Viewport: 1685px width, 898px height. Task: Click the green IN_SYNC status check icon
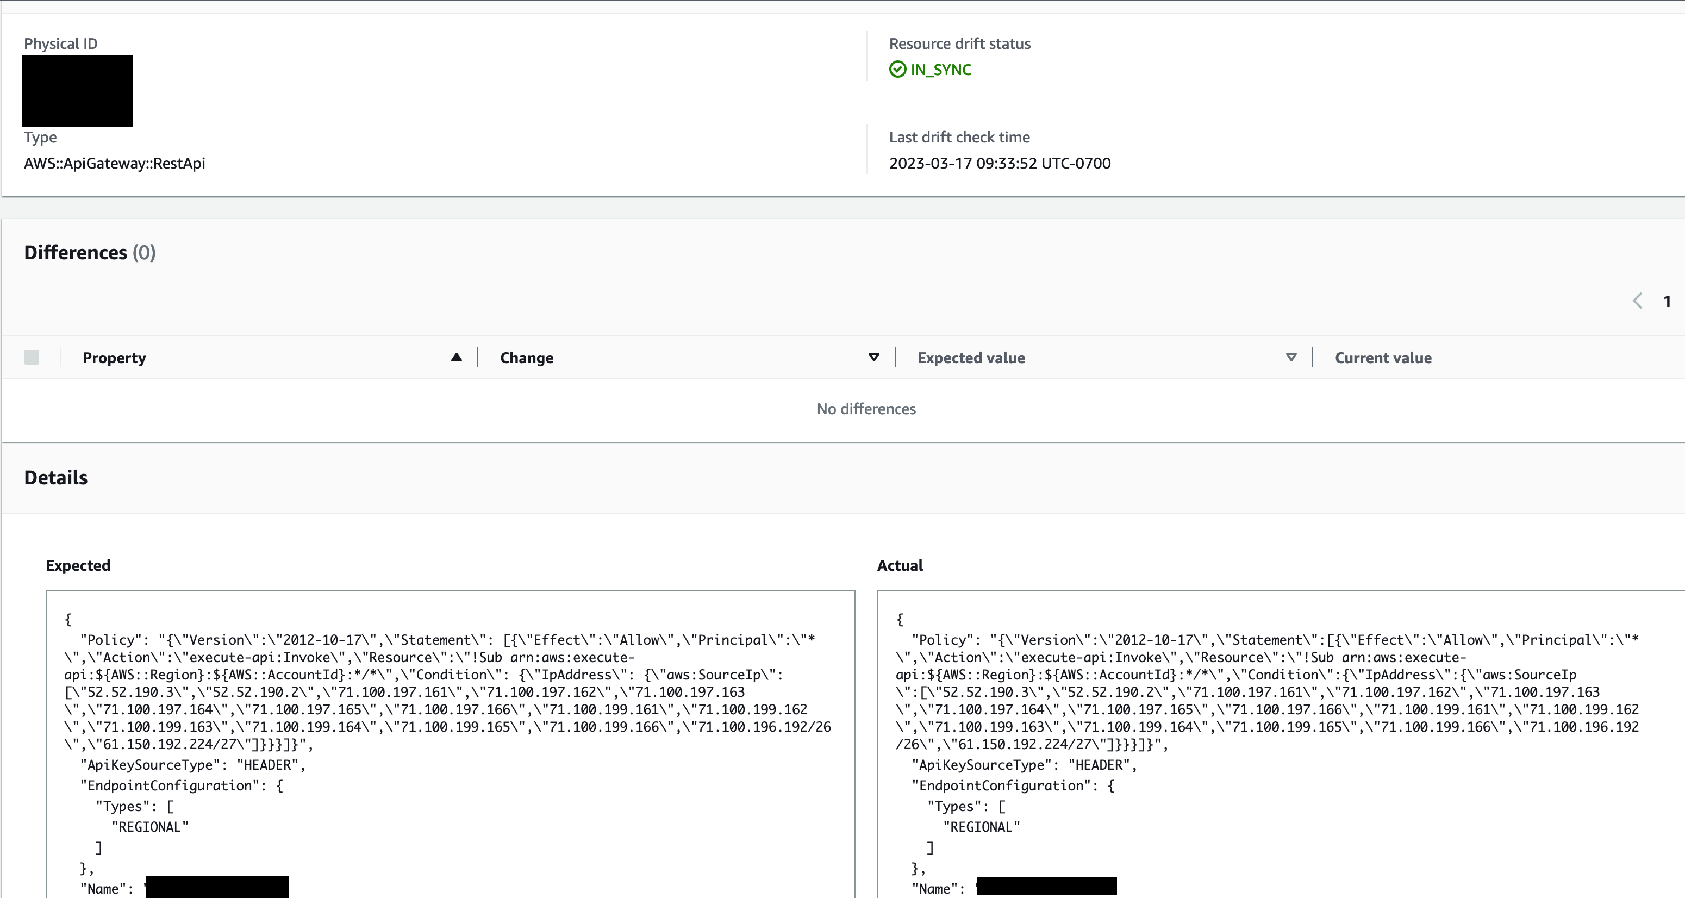coord(896,70)
